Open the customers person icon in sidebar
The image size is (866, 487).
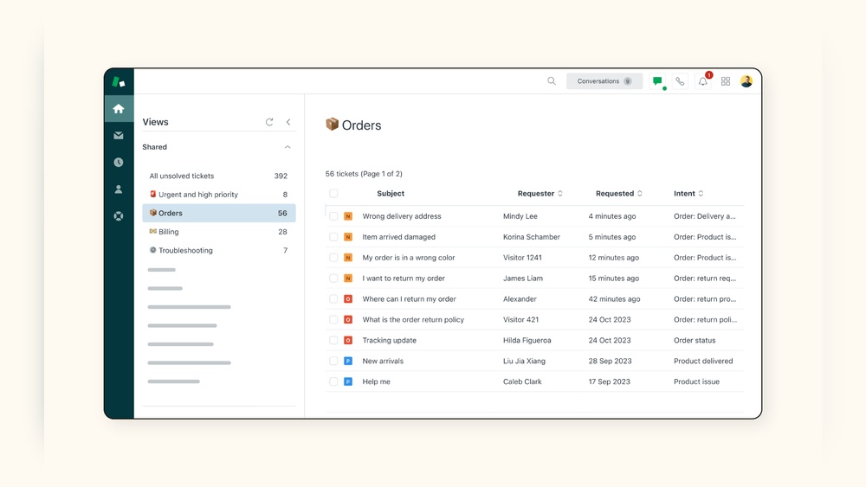pos(118,189)
